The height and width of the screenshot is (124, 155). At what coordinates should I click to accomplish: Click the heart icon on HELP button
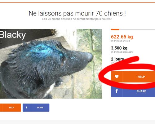pyautogui.click(x=117, y=77)
